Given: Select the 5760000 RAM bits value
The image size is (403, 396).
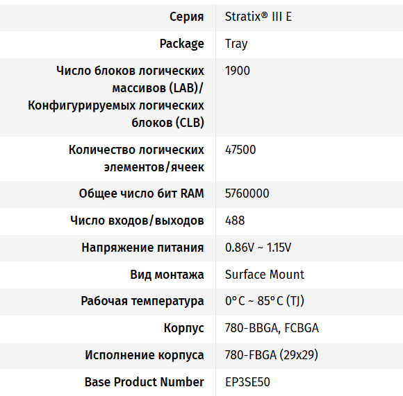Looking at the screenshot, I should point(247,193).
